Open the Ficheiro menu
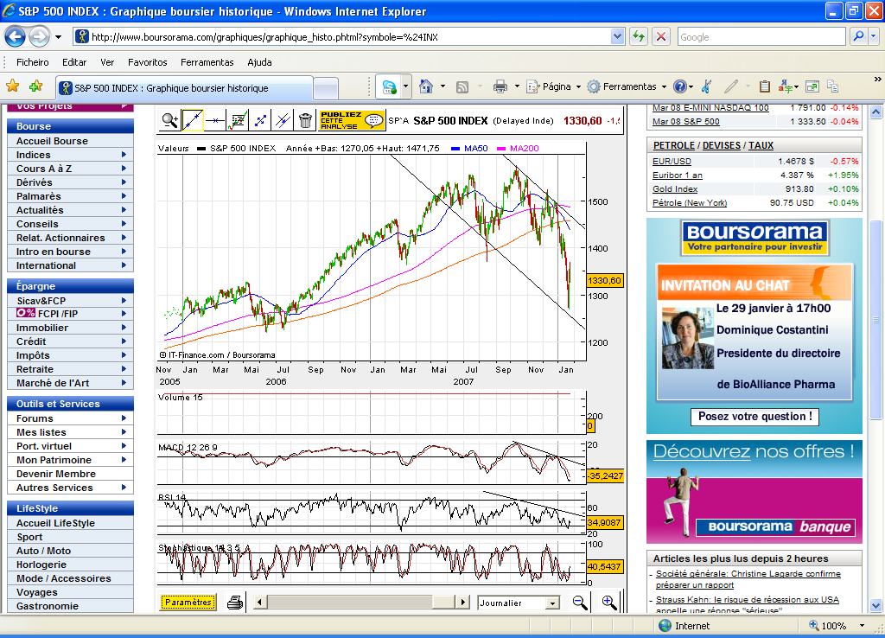The image size is (885, 638). point(32,62)
